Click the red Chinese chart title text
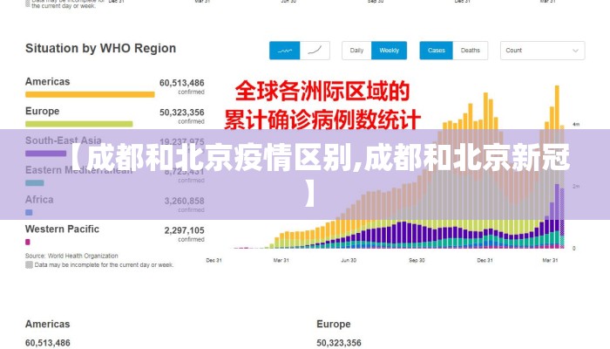Viewport: 610px width, 349px height. pyautogui.click(x=326, y=103)
